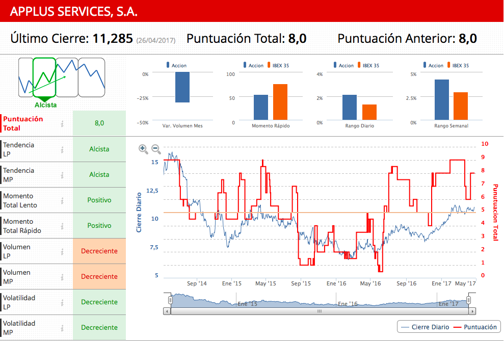The height and width of the screenshot is (341, 504).
Task: Click orange IBEX 35 bar in Momento Rápido
Action: (x=280, y=102)
